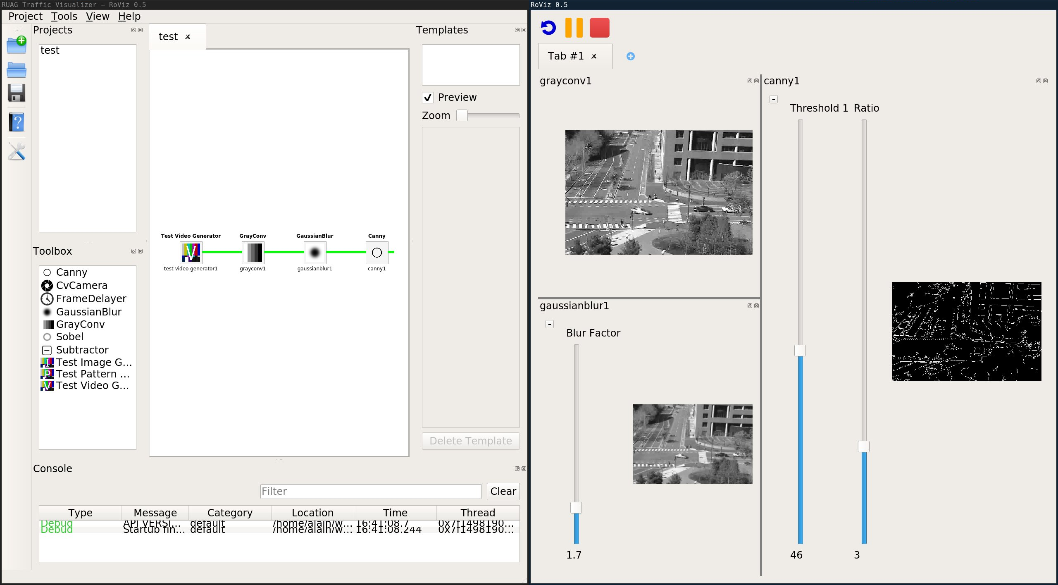The image size is (1058, 585).
Task: Select the Test Video Generator node
Action: coord(191,253)
